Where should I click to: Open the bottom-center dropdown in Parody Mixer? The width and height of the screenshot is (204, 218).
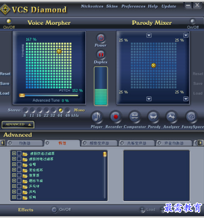(x=149, y=99)
